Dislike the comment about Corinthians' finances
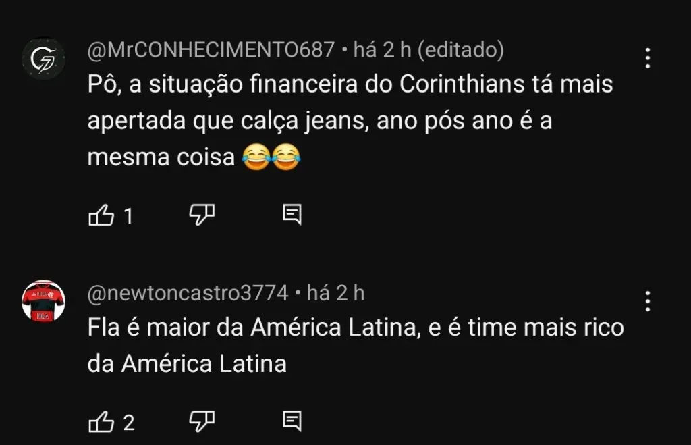This screenshot has height=445, width=691. pyautogui.click(x=201, y=215)
